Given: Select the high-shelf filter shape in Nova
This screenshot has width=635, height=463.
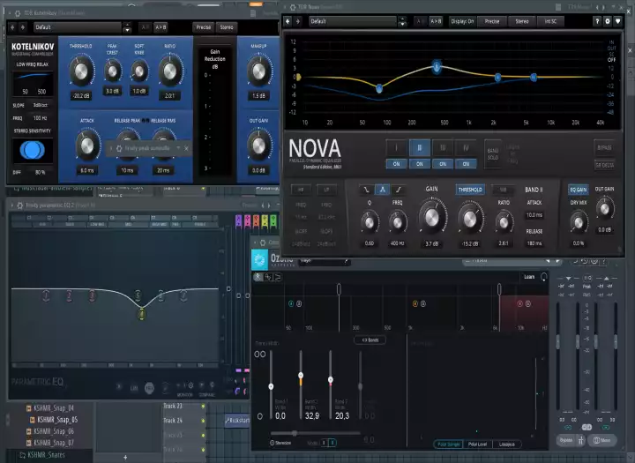Looking at the screenshot, I should tap(399, 190).
